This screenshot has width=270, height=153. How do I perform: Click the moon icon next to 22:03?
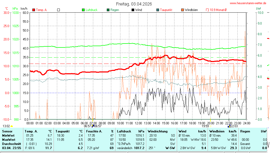229,126
